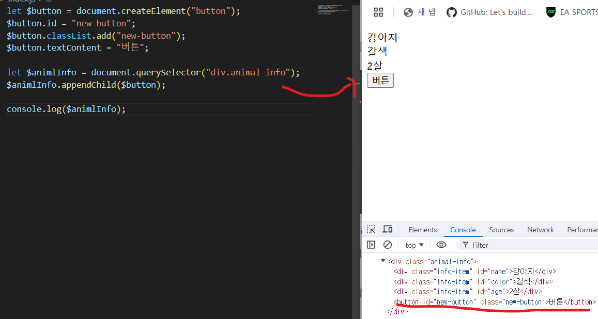Screen dimensions: 598x319
Task: Switch to the Network tab
Action: [x=541, y=230]
